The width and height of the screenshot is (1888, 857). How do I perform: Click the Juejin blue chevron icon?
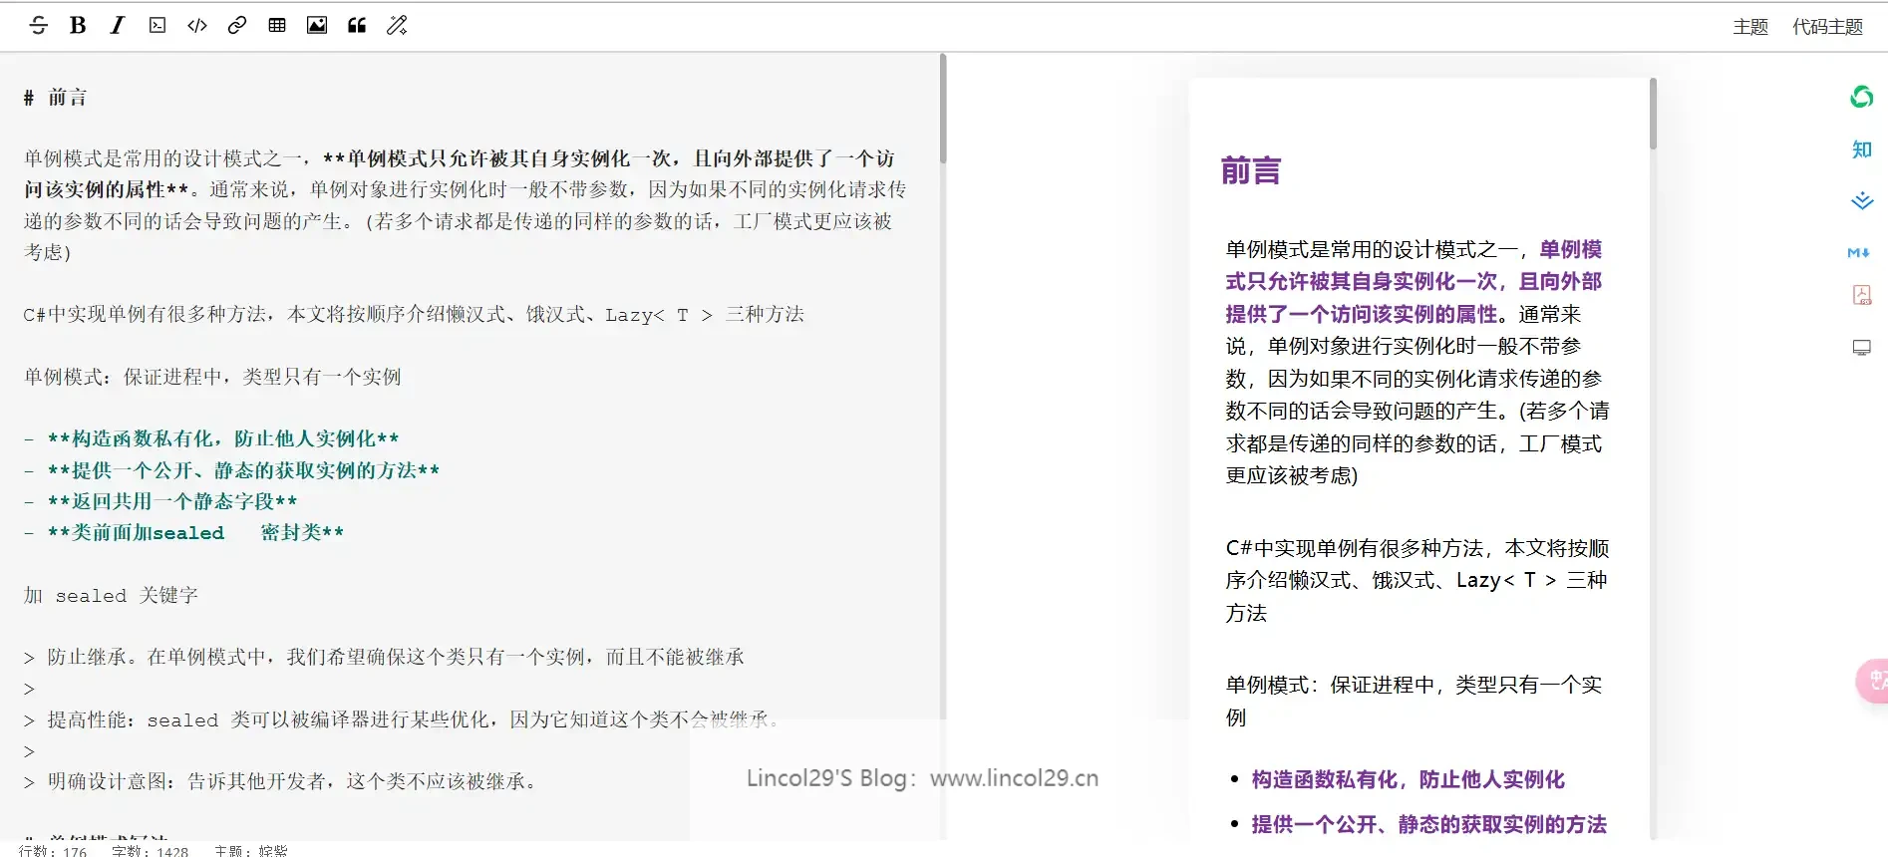click(x=1861, y=201)
